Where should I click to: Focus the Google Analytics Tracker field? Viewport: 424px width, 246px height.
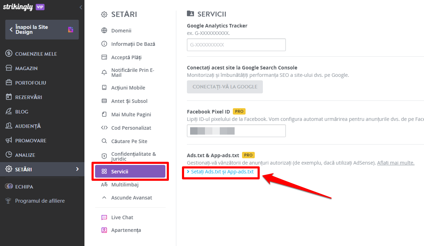click(x=236, y=45)
